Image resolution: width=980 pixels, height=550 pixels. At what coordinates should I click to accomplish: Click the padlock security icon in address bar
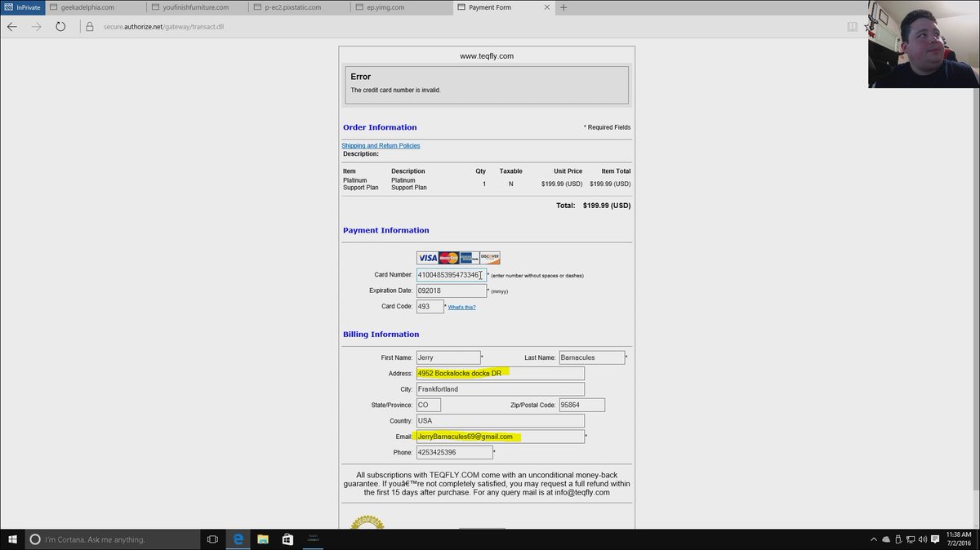(90, 26)
